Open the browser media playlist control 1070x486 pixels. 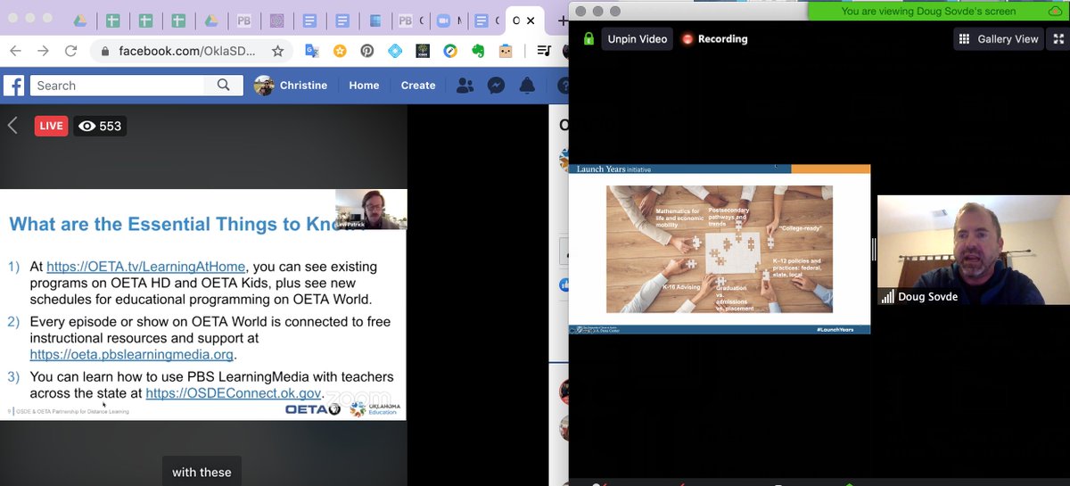(x=543, y=52)
